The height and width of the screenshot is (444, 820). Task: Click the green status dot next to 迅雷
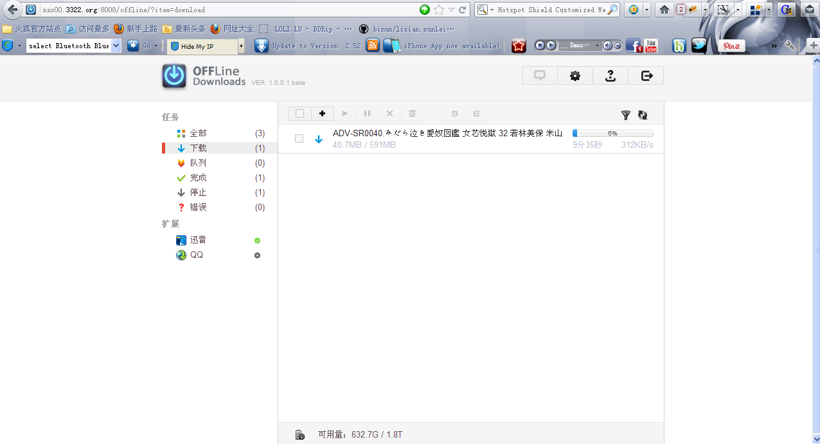pos(257,240)
